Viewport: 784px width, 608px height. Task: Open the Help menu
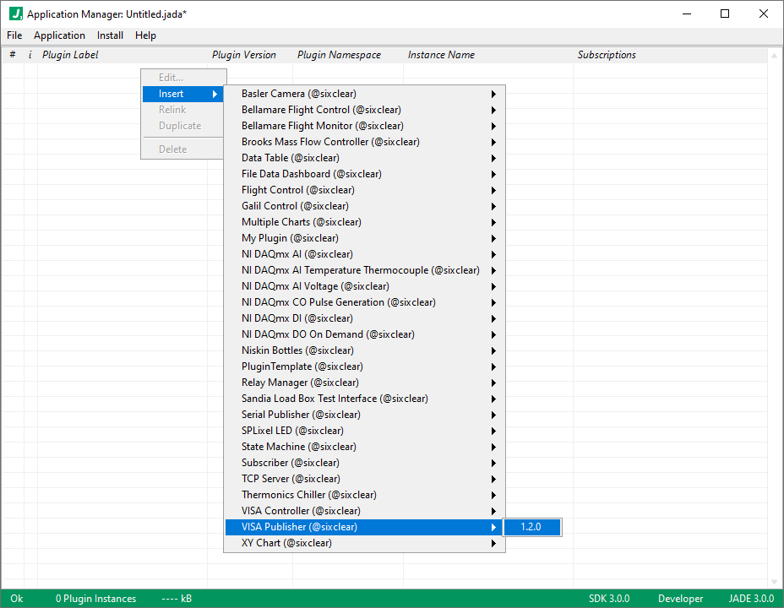[x=145, y=35]
